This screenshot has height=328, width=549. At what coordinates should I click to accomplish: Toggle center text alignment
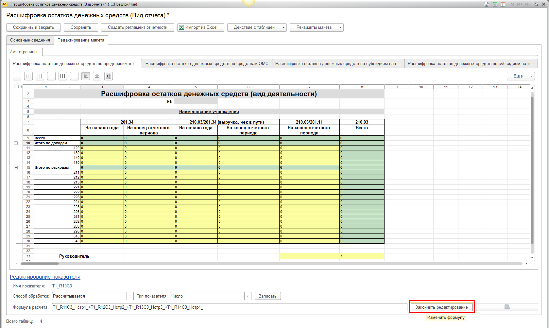(97, 76)
